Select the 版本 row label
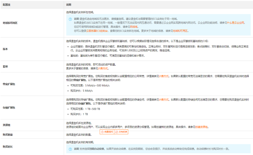Viewport: 253px width, 155px height. tap(5, 49)
